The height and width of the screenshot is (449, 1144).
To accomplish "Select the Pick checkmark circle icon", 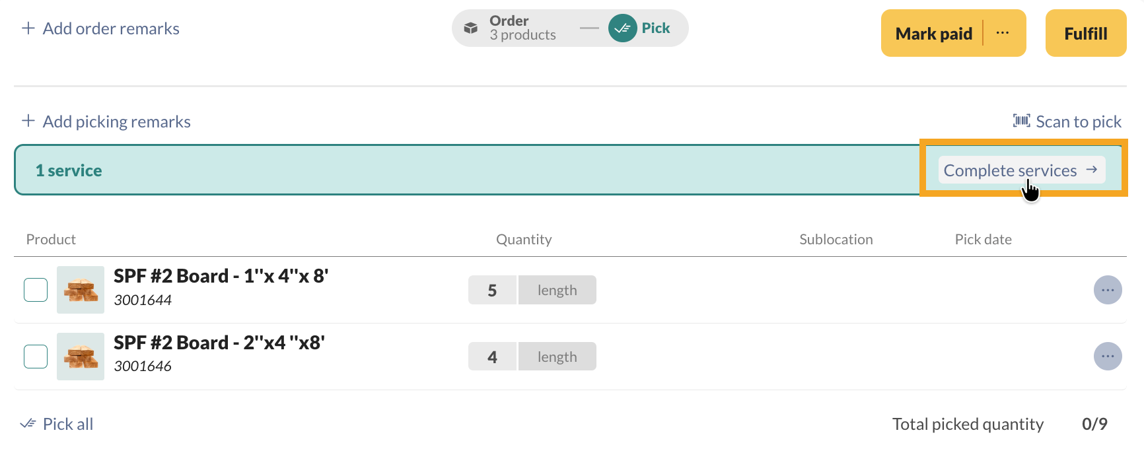I will click(622, 28).
